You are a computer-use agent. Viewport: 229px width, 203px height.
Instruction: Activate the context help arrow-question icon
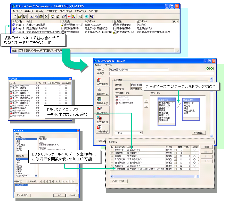(x=92, y=17)
